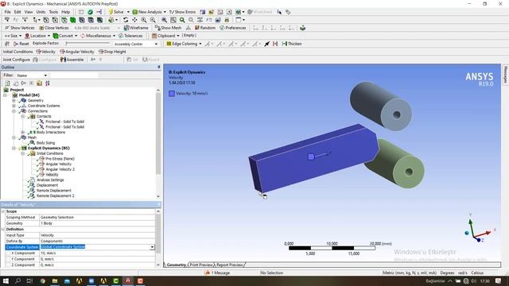Collapse the Connections tree node
The image size is (509, 286).
pyautogui.click(x=14, y=111)
